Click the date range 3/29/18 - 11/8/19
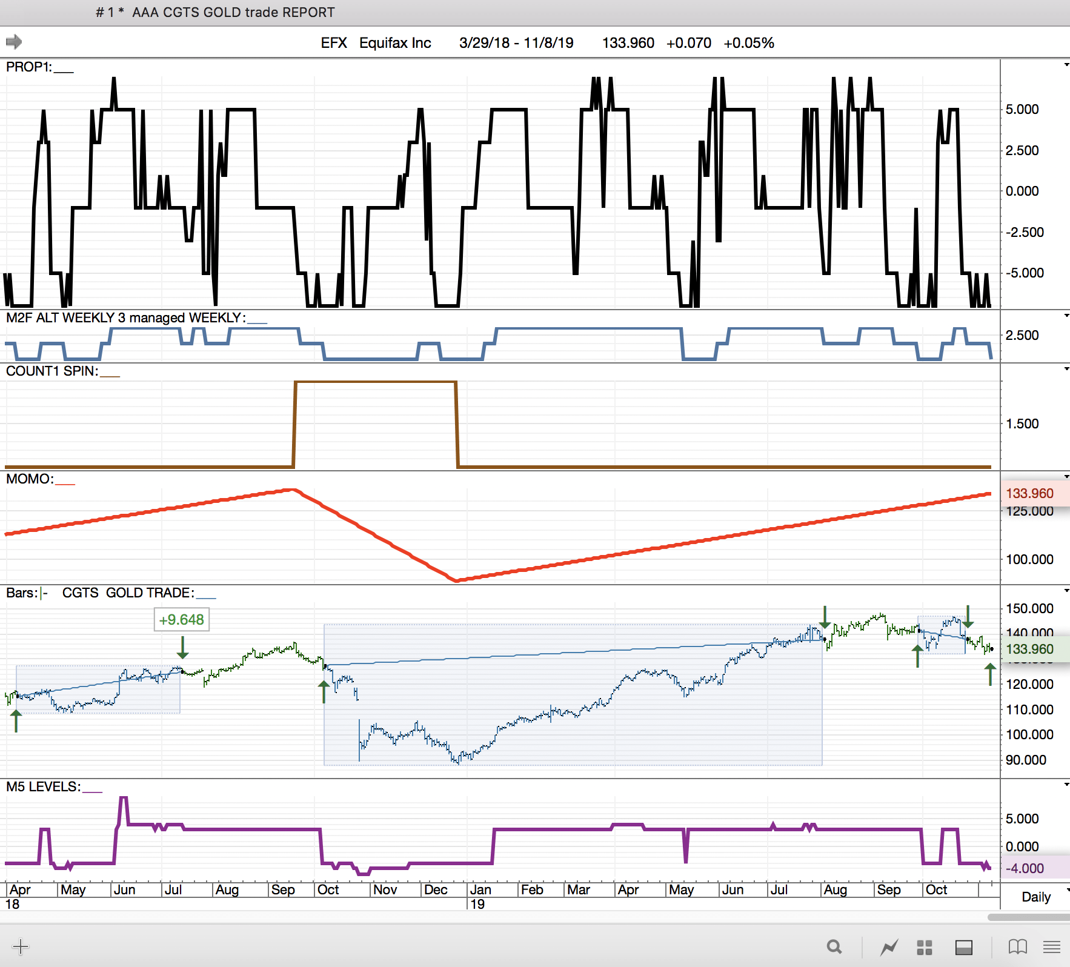 click(x=516, y=43)
